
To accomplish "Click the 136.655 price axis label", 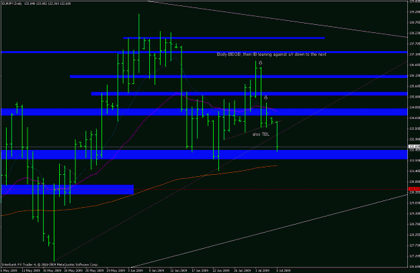I will tap(414, 65).
